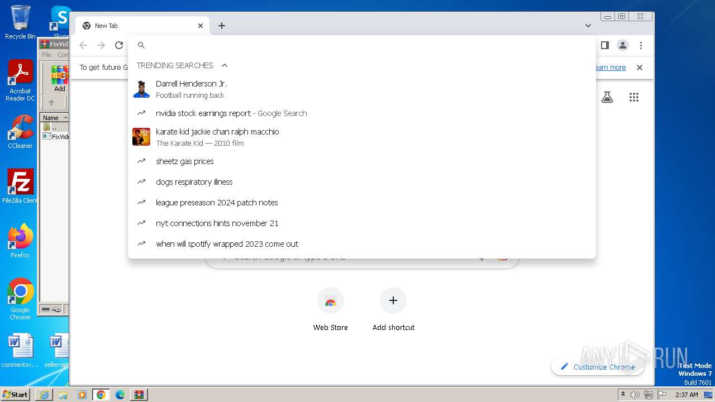
Task: Open the Chrome profile avatar icon
Action: (x=622, y=45)
